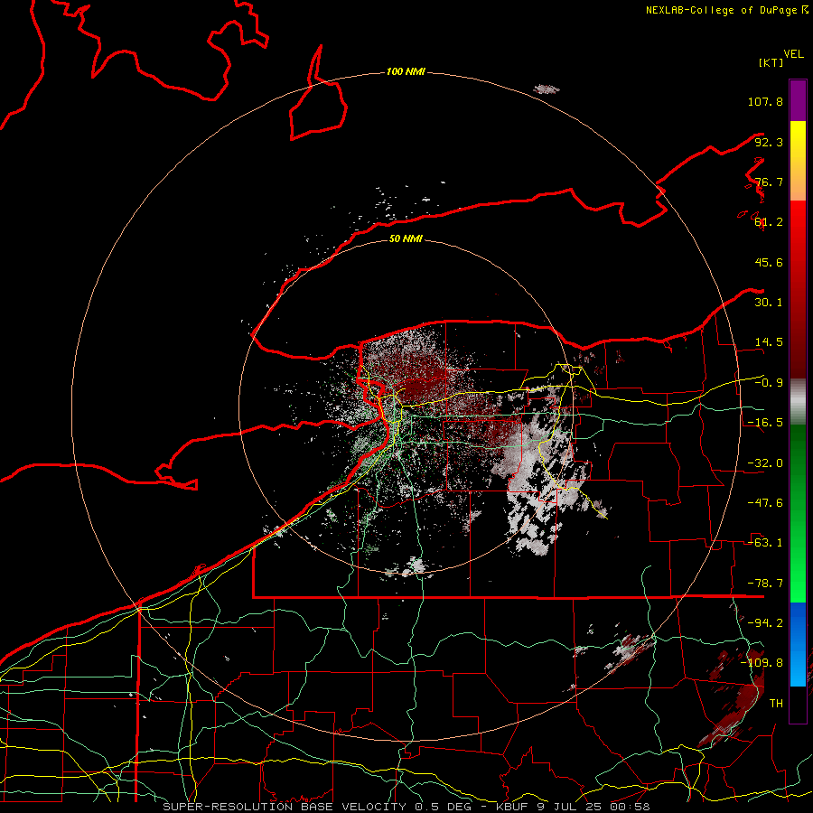The image size is (813, 813).
Task: Click the Super-Resolution Base Velocity caption
Action: tap(406, 807)
